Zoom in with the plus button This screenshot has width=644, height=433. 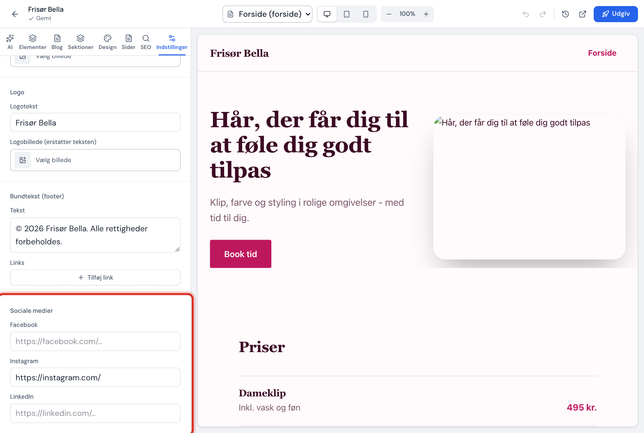(426, 14)
